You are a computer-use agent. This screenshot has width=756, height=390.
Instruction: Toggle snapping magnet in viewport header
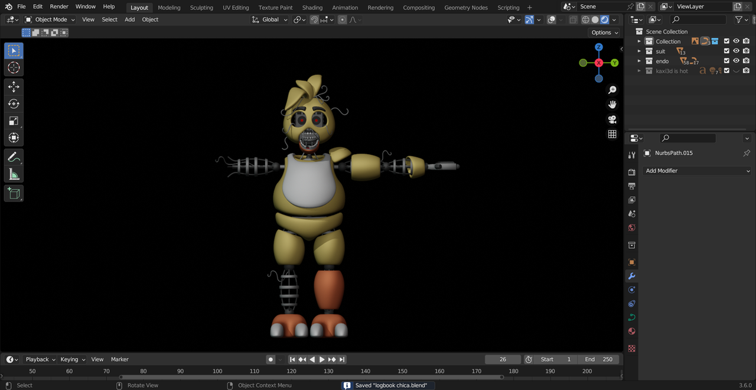315,19
